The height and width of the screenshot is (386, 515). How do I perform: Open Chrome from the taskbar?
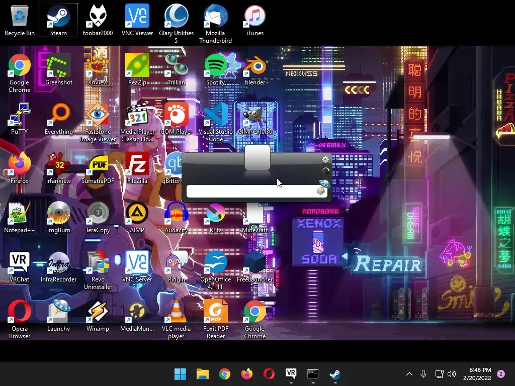click(x=225, y=374)
